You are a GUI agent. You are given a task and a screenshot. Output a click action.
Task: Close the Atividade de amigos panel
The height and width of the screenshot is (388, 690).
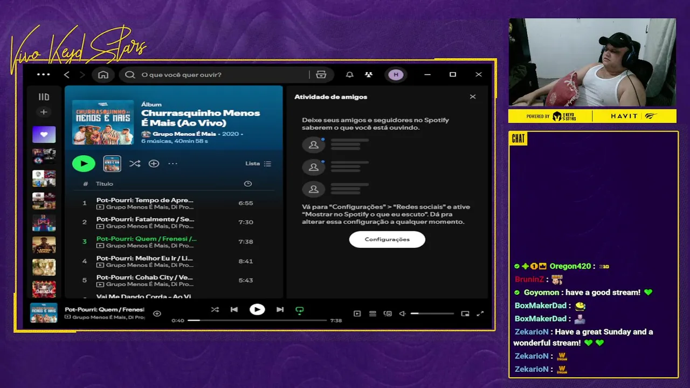coord(473,97)
